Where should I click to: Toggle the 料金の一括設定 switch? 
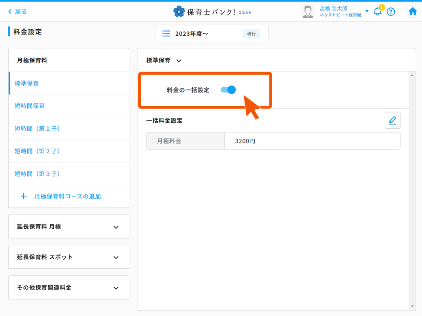[x=228, y=90]
